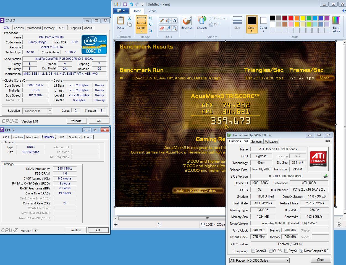Toggle the OpenCL checkbox in GPU-Z

253,251
